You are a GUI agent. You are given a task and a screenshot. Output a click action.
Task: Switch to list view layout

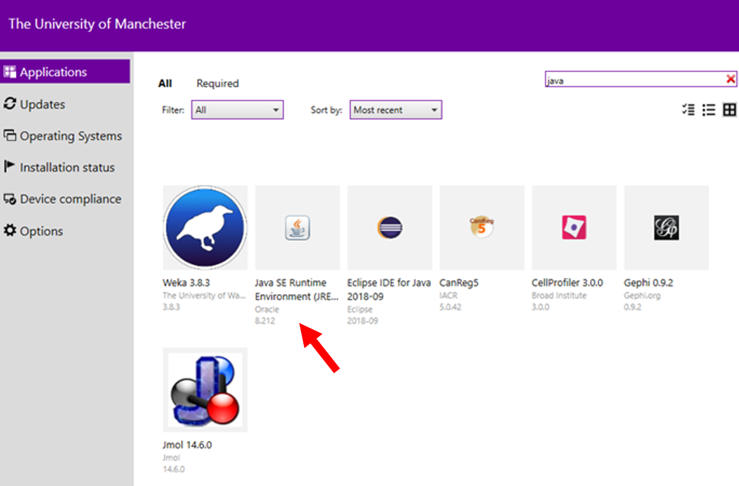[708, 110]
